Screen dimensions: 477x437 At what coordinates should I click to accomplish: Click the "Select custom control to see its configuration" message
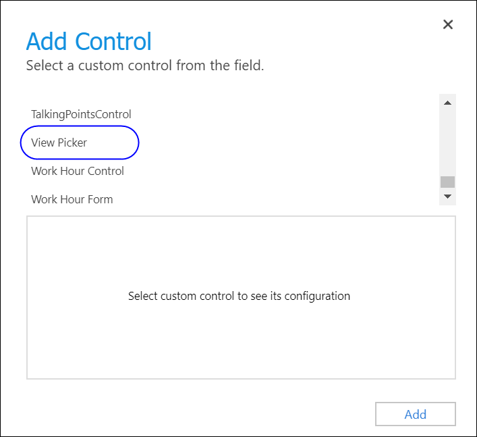(239, 296)
